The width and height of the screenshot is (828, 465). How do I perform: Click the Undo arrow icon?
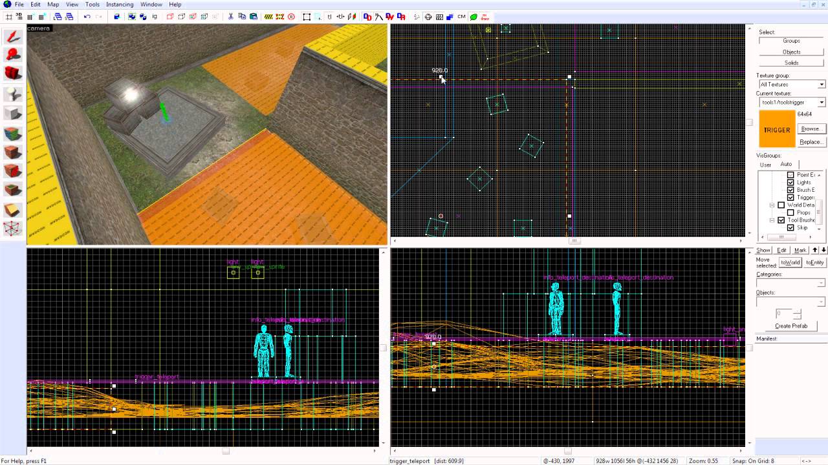87,17
